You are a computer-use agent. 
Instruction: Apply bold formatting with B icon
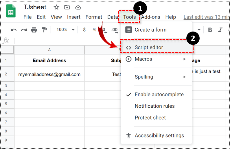tap(210, 30)
